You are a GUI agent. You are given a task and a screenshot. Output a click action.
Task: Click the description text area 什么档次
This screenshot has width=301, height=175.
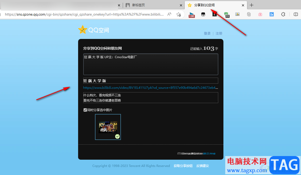151,98
